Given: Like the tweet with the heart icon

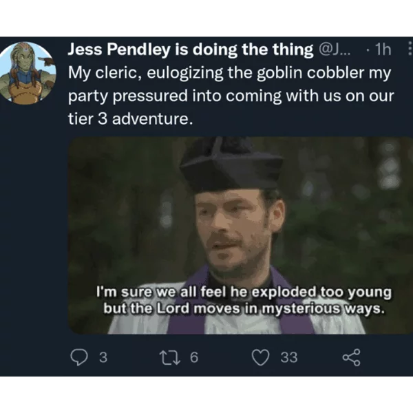Looking at the screenshot, I should (261, 357).
